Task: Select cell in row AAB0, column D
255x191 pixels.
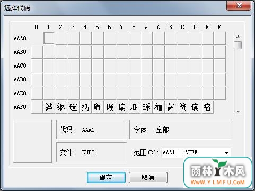Action: click(x=195, y=52)
